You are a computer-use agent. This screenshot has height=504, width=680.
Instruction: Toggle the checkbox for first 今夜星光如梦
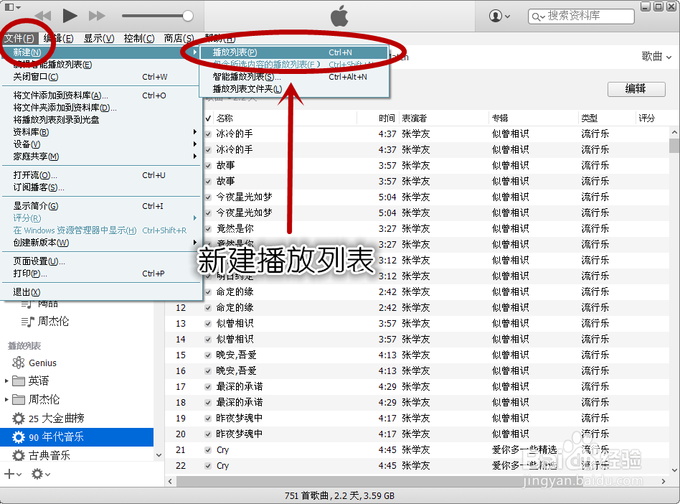(208, 197)
